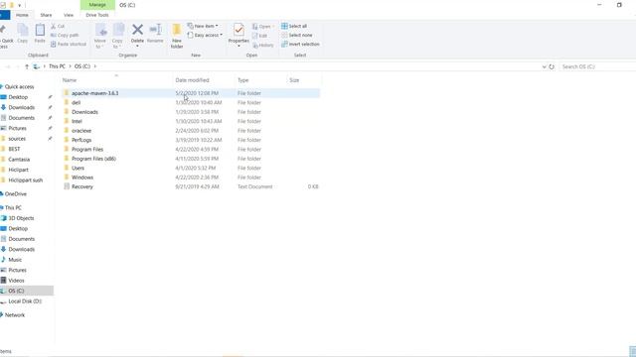Viewport: 636px width, 357px height.
Task: Create a New folder from ribbon
Action: (x=177, y=36)
